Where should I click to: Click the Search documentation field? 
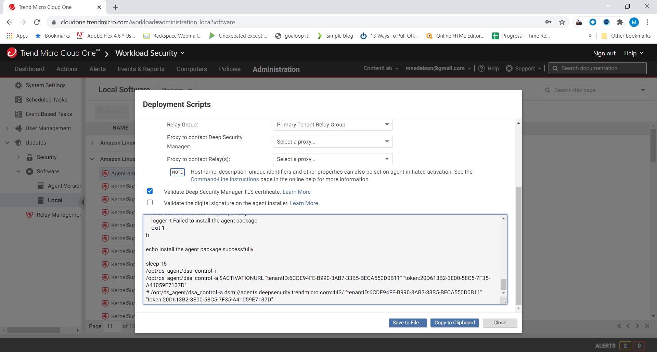click(597, 68)
